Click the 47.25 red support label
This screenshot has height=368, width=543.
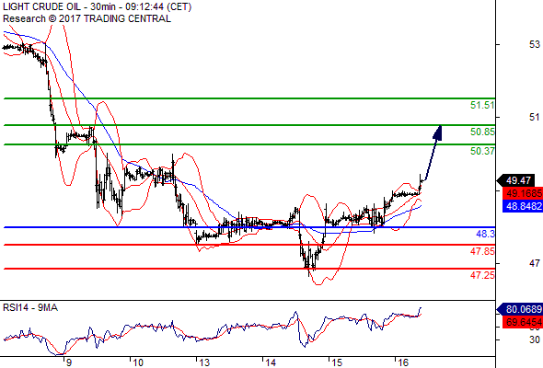click(482, 275)
